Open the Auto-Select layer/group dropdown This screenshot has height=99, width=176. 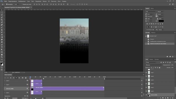coord(17,4)
